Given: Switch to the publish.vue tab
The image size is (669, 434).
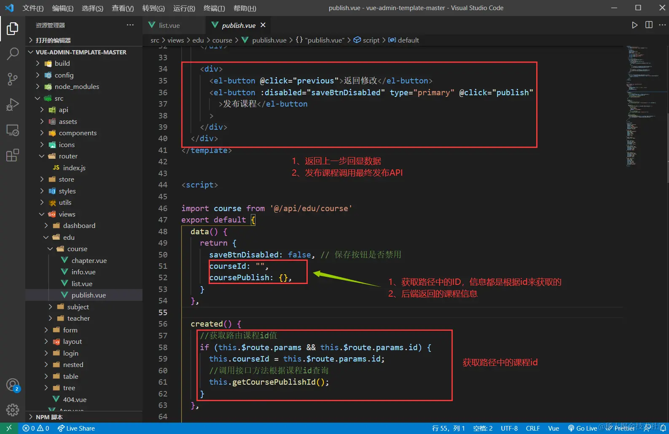Looking at the screenshot, I should pos(238,25).
